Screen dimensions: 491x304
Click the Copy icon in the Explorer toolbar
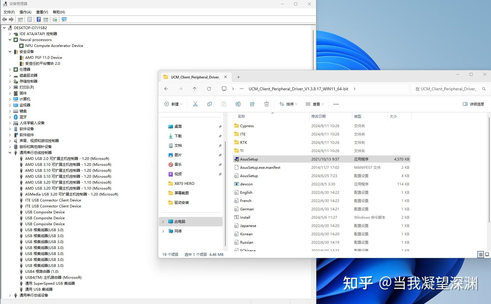[x=210, y=104]
